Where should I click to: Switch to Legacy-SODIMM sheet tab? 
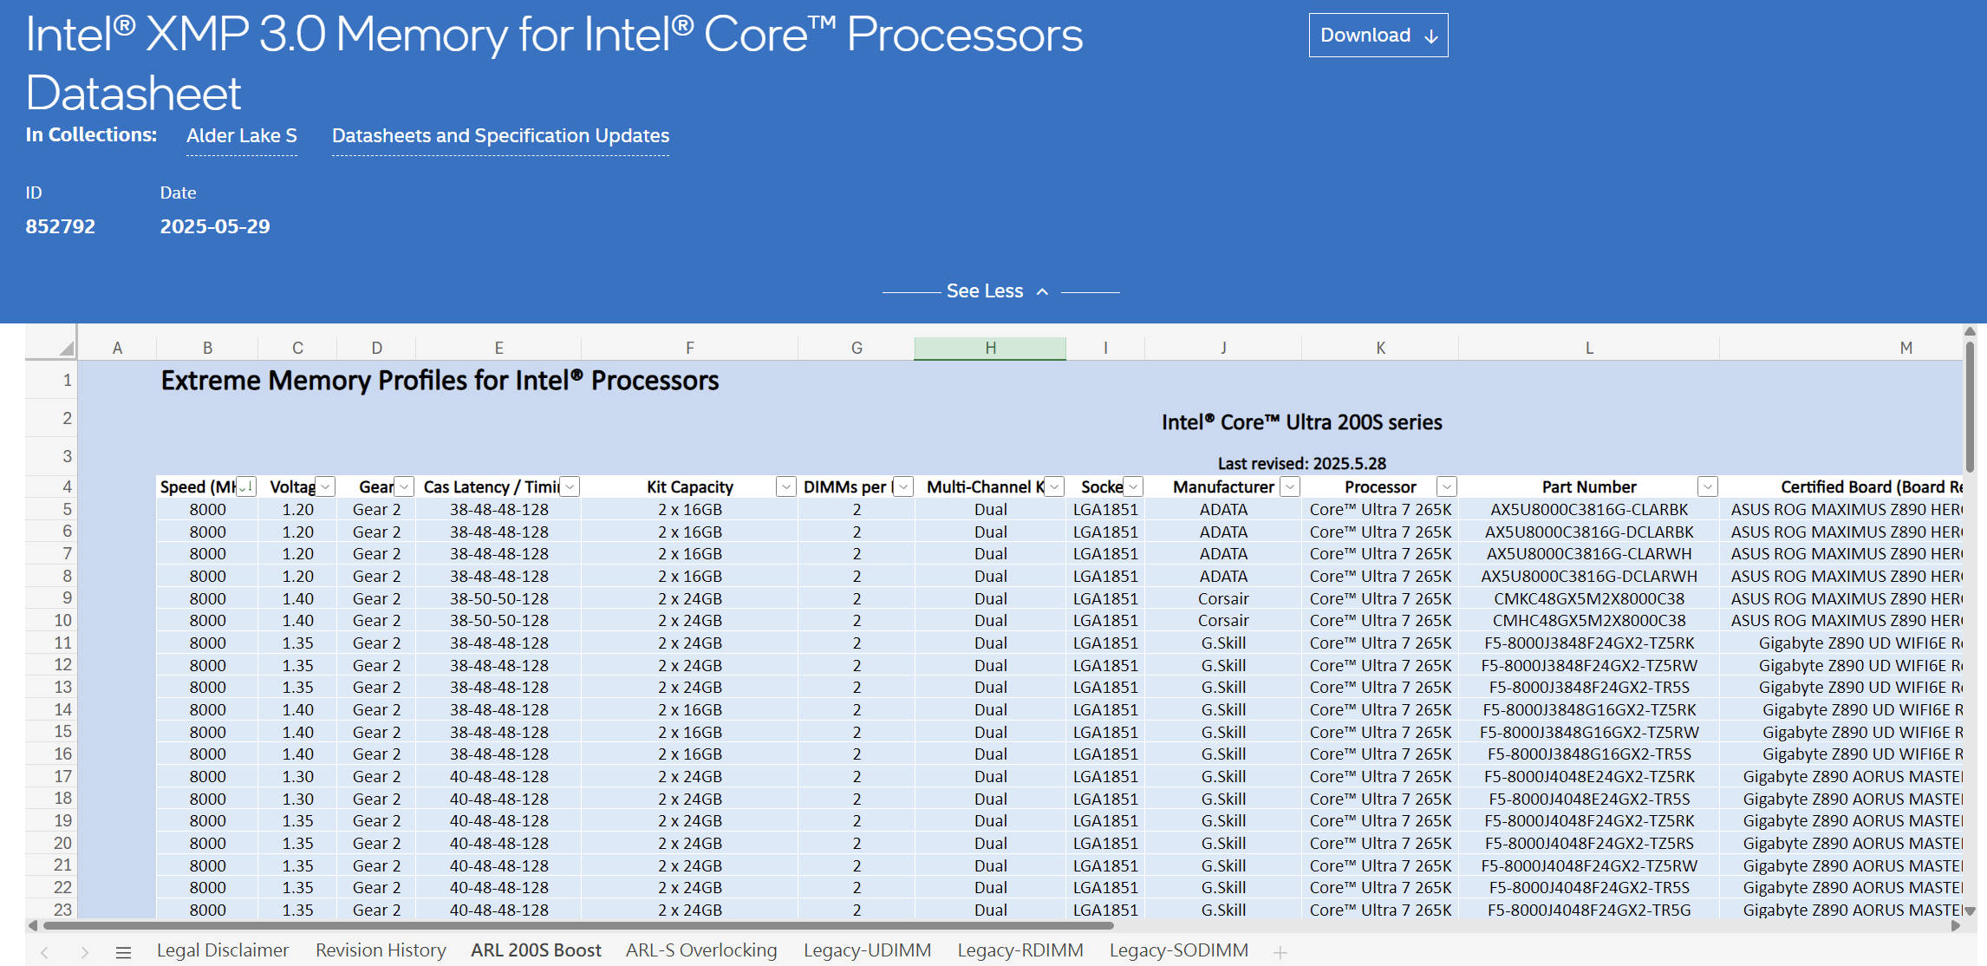pos(1179,950)
